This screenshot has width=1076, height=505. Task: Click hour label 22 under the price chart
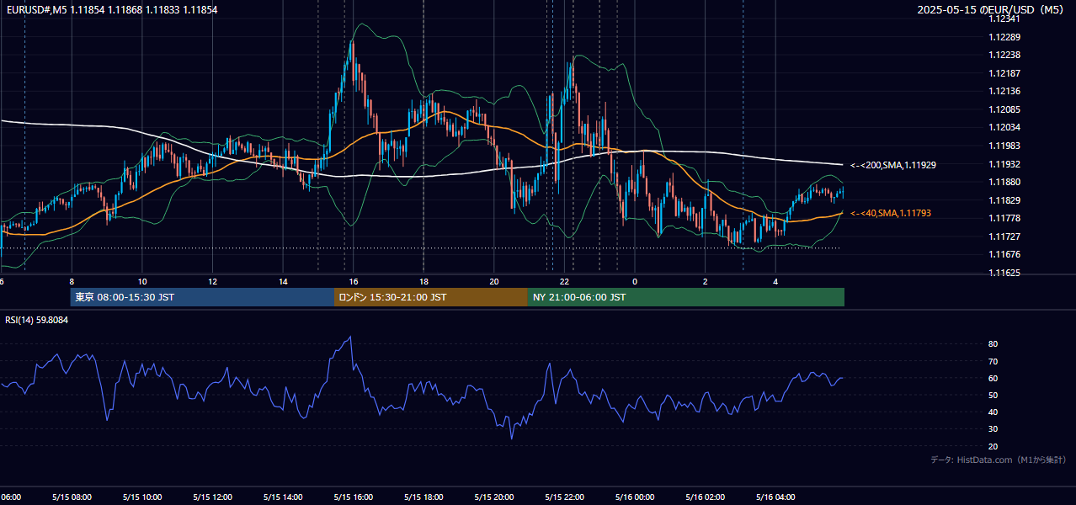tap(565, 282)
